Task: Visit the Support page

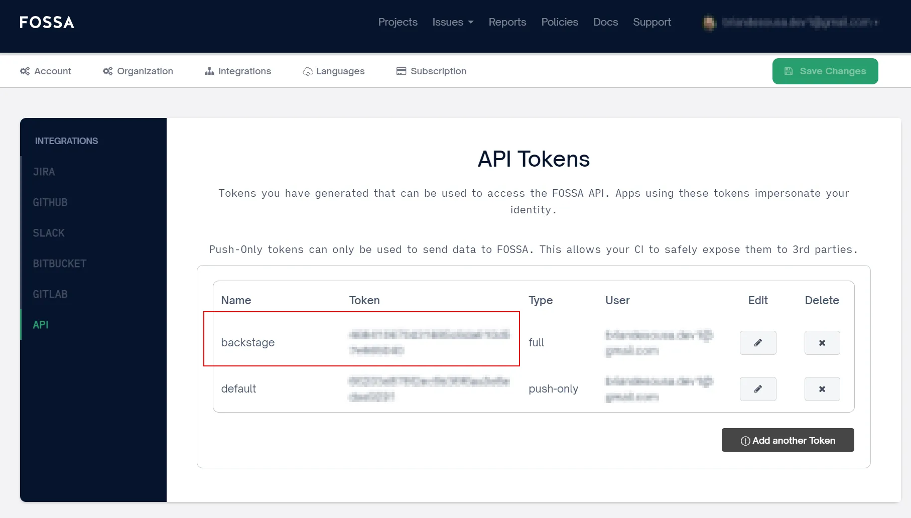Action: [x=652, y=22]
